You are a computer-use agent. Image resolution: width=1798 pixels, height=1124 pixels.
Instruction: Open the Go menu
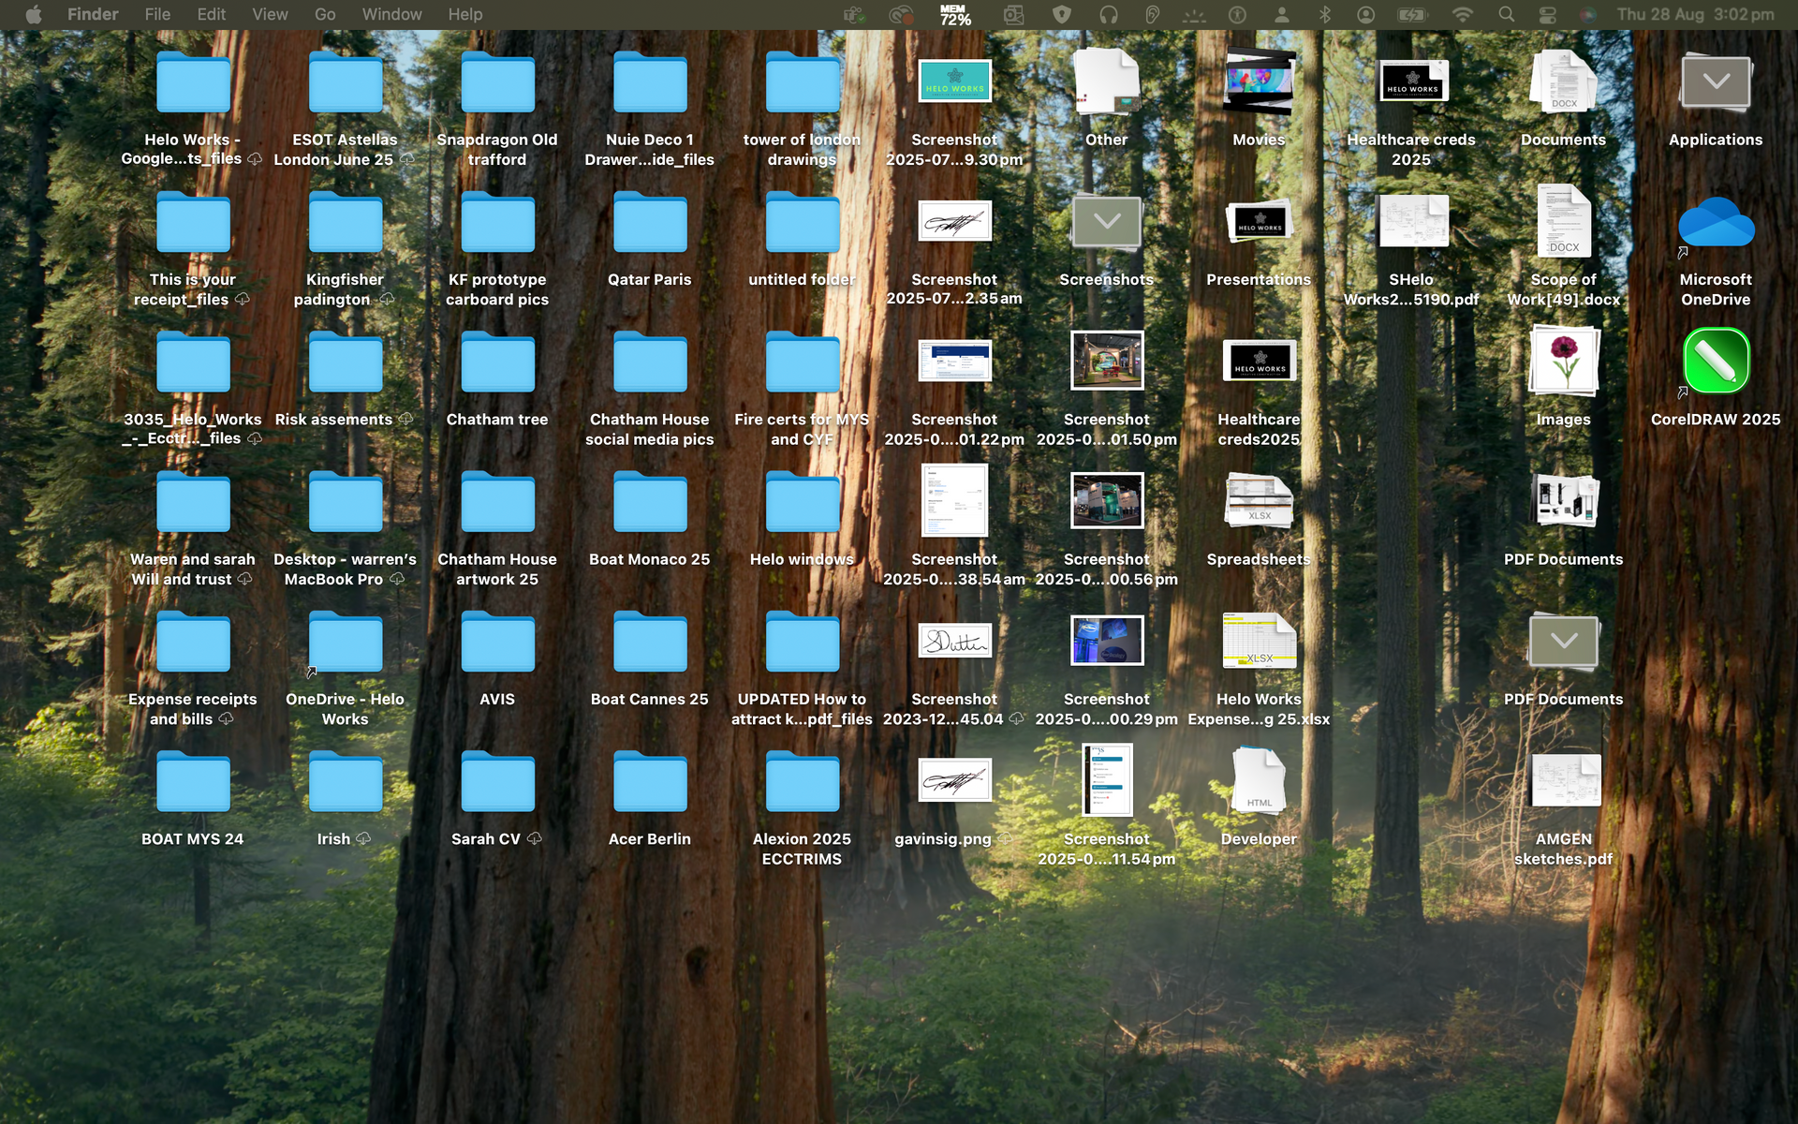tap(325, 14)
